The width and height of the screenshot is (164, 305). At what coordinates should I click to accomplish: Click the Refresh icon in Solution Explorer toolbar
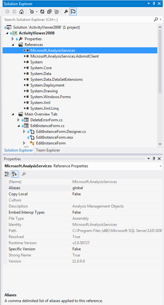pos(42,12)
